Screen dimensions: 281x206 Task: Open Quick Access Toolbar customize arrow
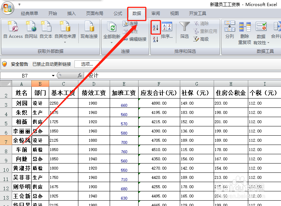coord(19,4)
